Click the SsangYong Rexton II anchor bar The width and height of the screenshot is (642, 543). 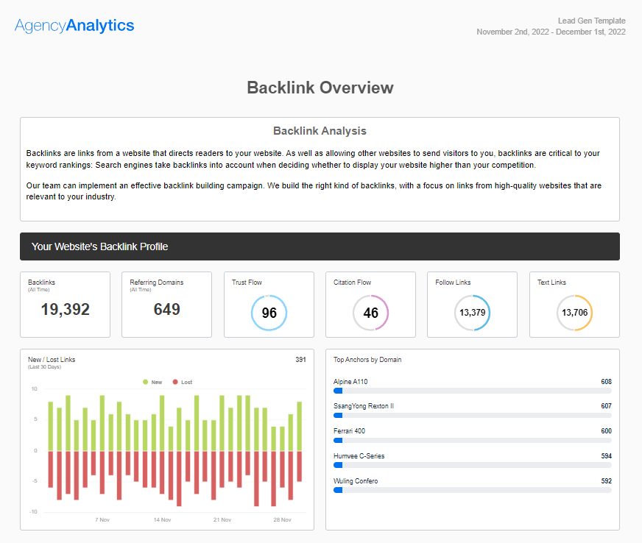(472, 416)
